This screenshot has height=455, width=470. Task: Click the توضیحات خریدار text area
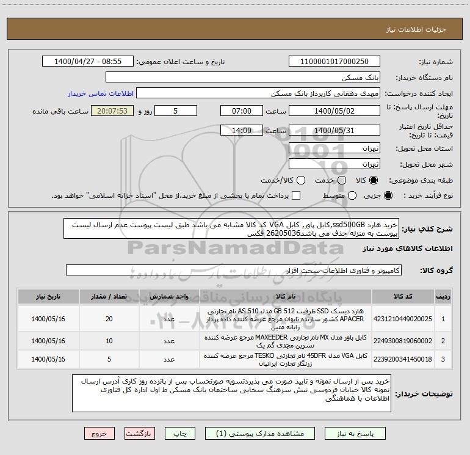point(231,393)
